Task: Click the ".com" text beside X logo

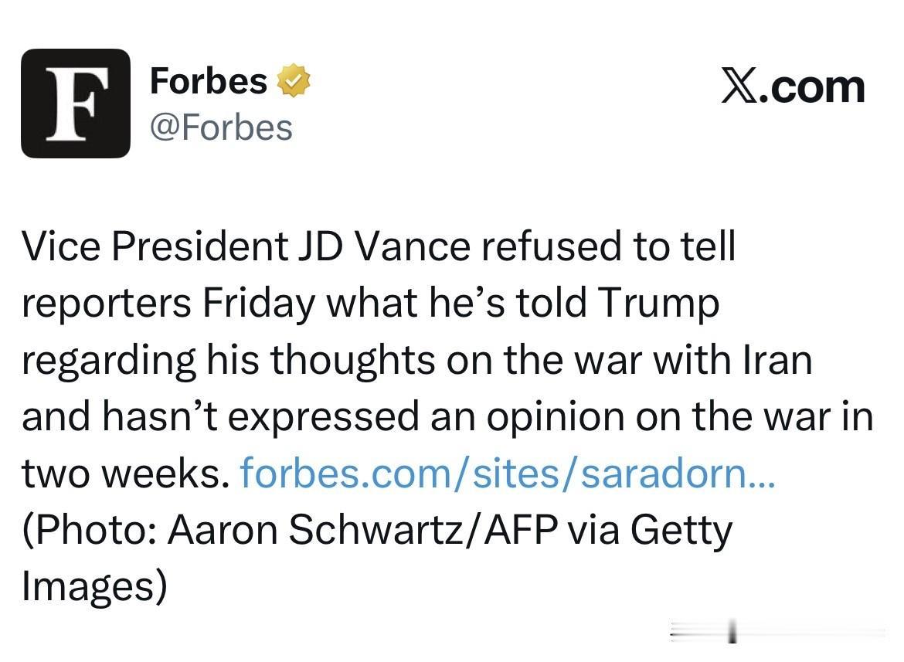Action: pyautogui.click(x=816, y=87)
